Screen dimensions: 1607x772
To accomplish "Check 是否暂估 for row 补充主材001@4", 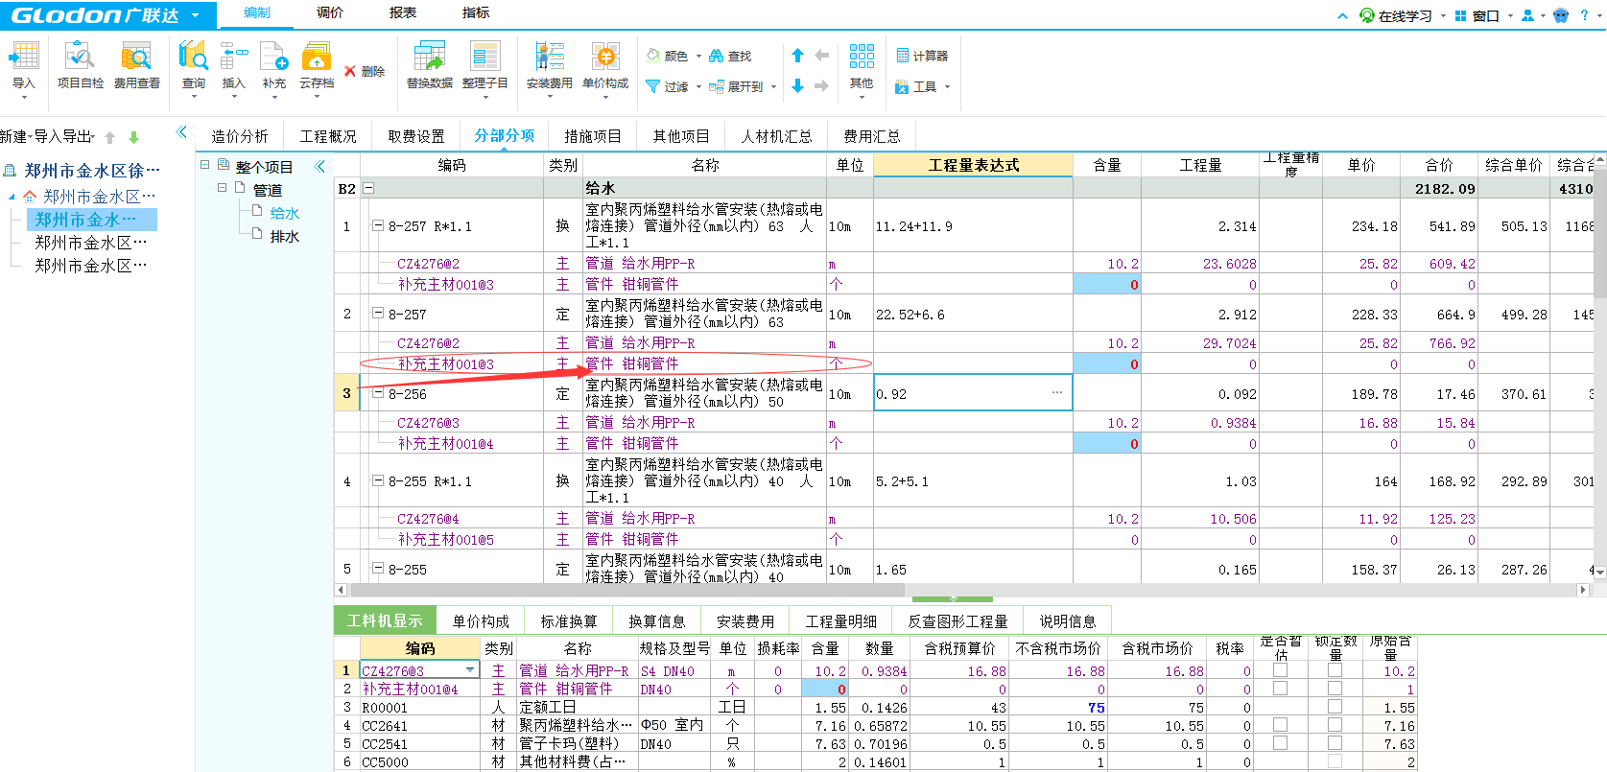I will pos(1280,689).
